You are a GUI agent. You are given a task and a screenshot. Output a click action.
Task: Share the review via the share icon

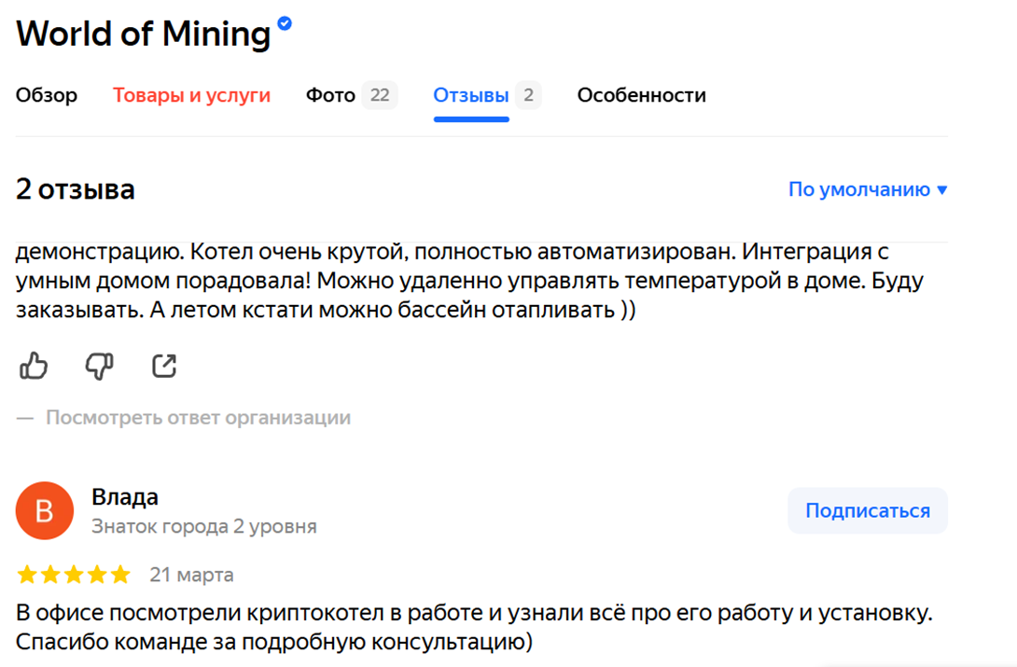pyautogui.click(x=164, y=367)
